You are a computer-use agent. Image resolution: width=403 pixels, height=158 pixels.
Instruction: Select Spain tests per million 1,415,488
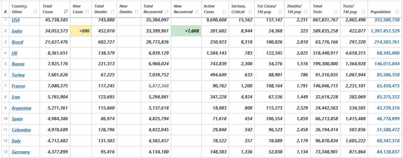[x=355, y=119]
